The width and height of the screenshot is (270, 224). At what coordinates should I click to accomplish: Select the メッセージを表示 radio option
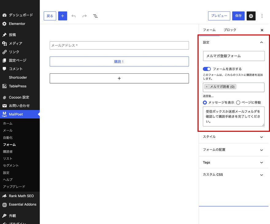(205, 103)
